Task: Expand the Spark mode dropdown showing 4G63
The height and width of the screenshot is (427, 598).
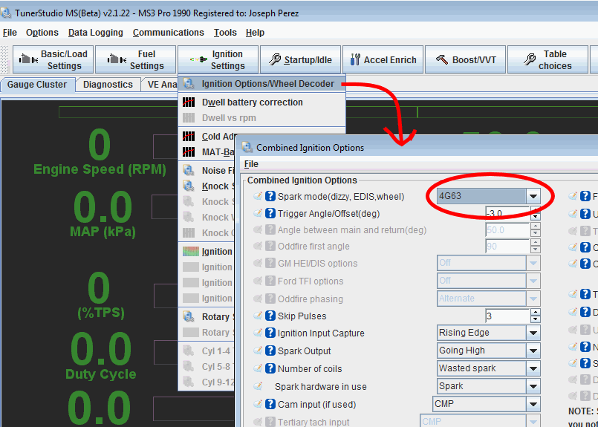Action: tap(533, 197)
